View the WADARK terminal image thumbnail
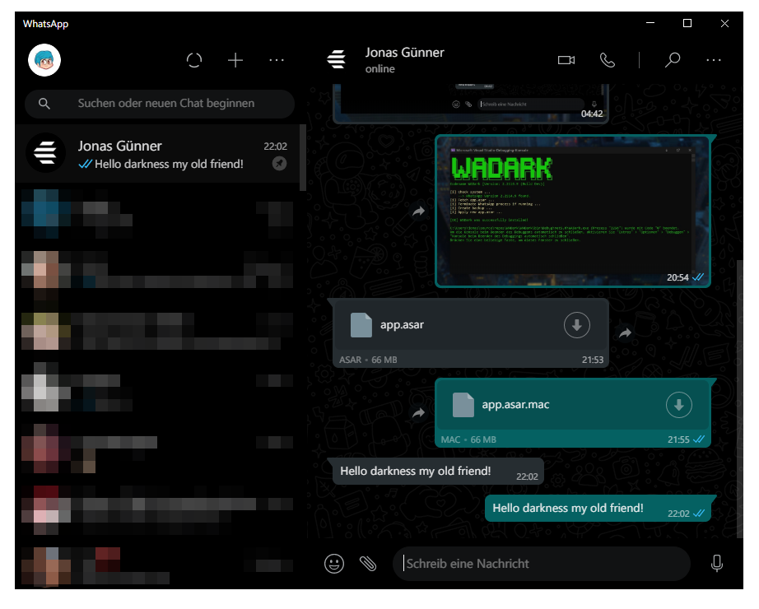 pos(572,211)
